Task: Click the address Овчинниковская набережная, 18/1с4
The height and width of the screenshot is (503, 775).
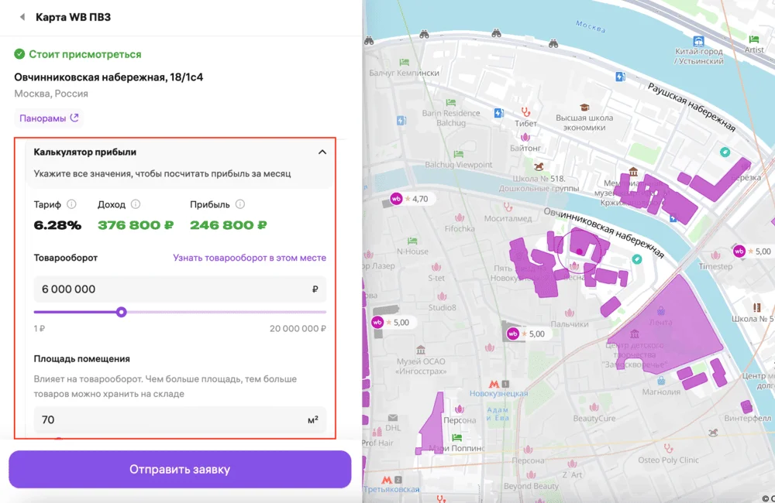Action: 108,77
